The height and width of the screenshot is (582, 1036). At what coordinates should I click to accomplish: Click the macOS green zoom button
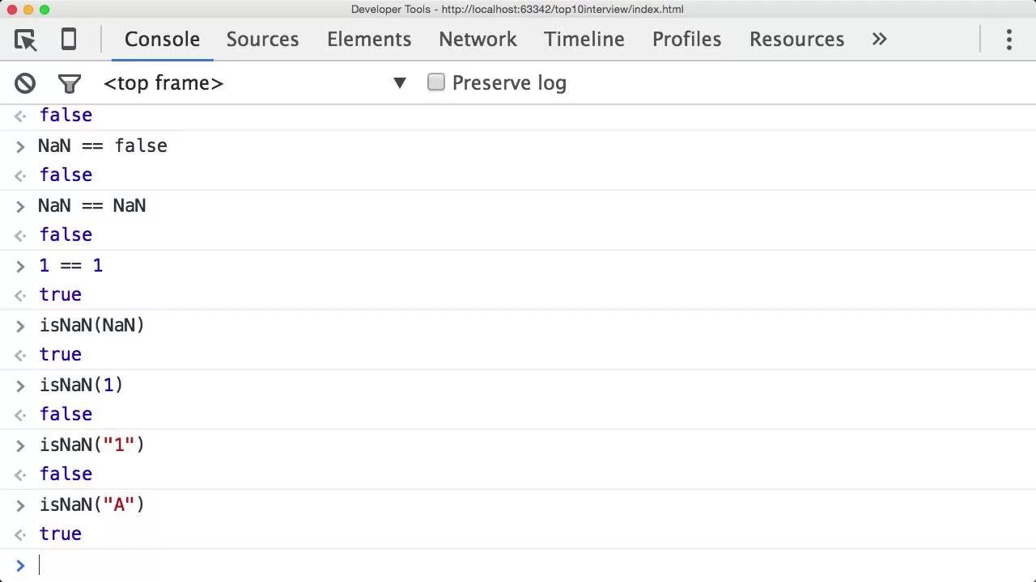click(45, 10)
